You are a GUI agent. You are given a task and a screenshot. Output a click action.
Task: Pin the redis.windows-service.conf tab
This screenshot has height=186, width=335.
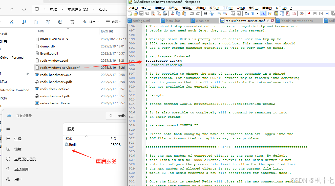pyautogui.click(x=268, y=21)
